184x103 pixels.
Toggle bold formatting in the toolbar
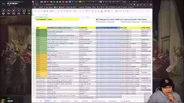[x=93, y=11]
